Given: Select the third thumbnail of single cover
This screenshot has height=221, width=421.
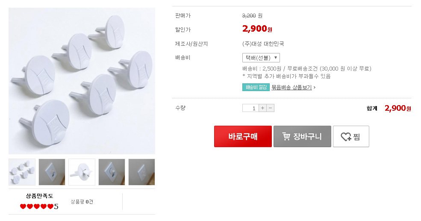Looking at the screenshot, I should 82,172.
